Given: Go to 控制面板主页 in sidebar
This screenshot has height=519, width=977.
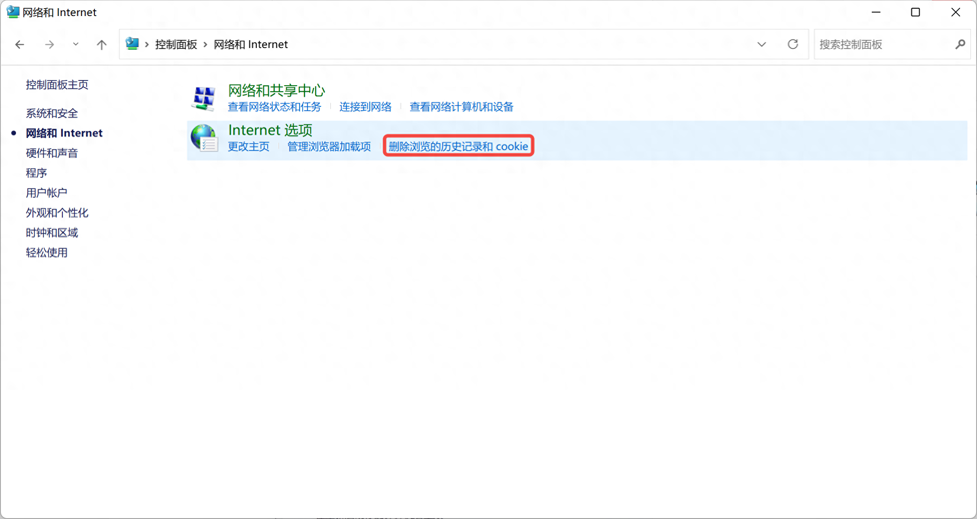Looking at the screenshot, I should coord(57,85).
